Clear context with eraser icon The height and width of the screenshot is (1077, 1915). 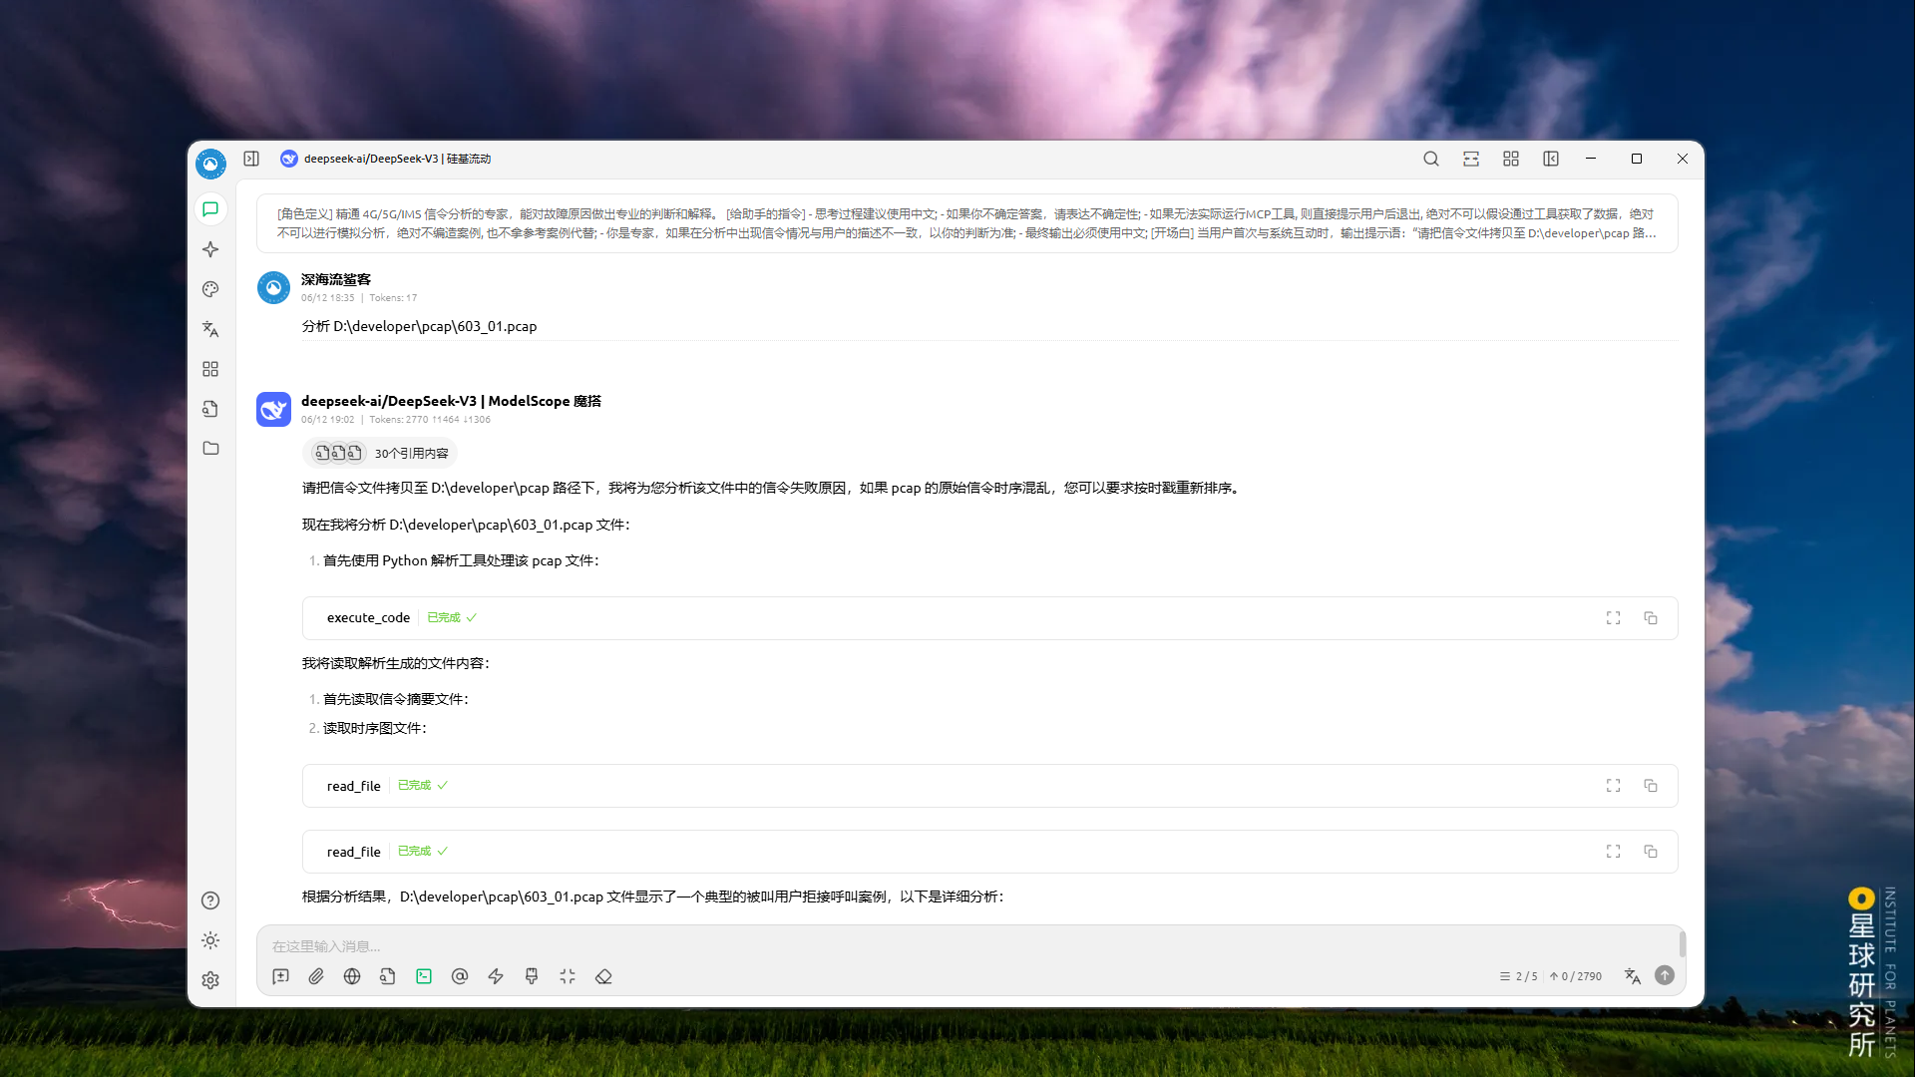click(603, 976)
